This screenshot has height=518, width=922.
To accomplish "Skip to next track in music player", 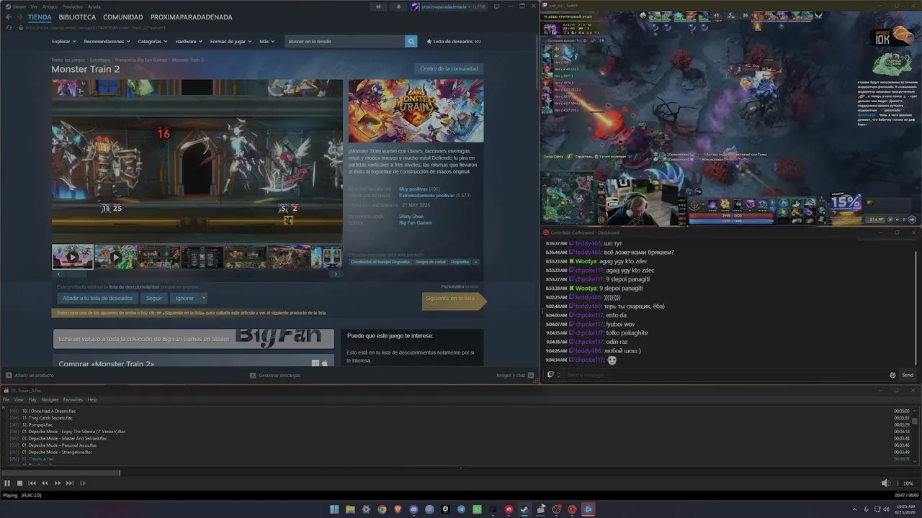I will (x=70, y=483).
